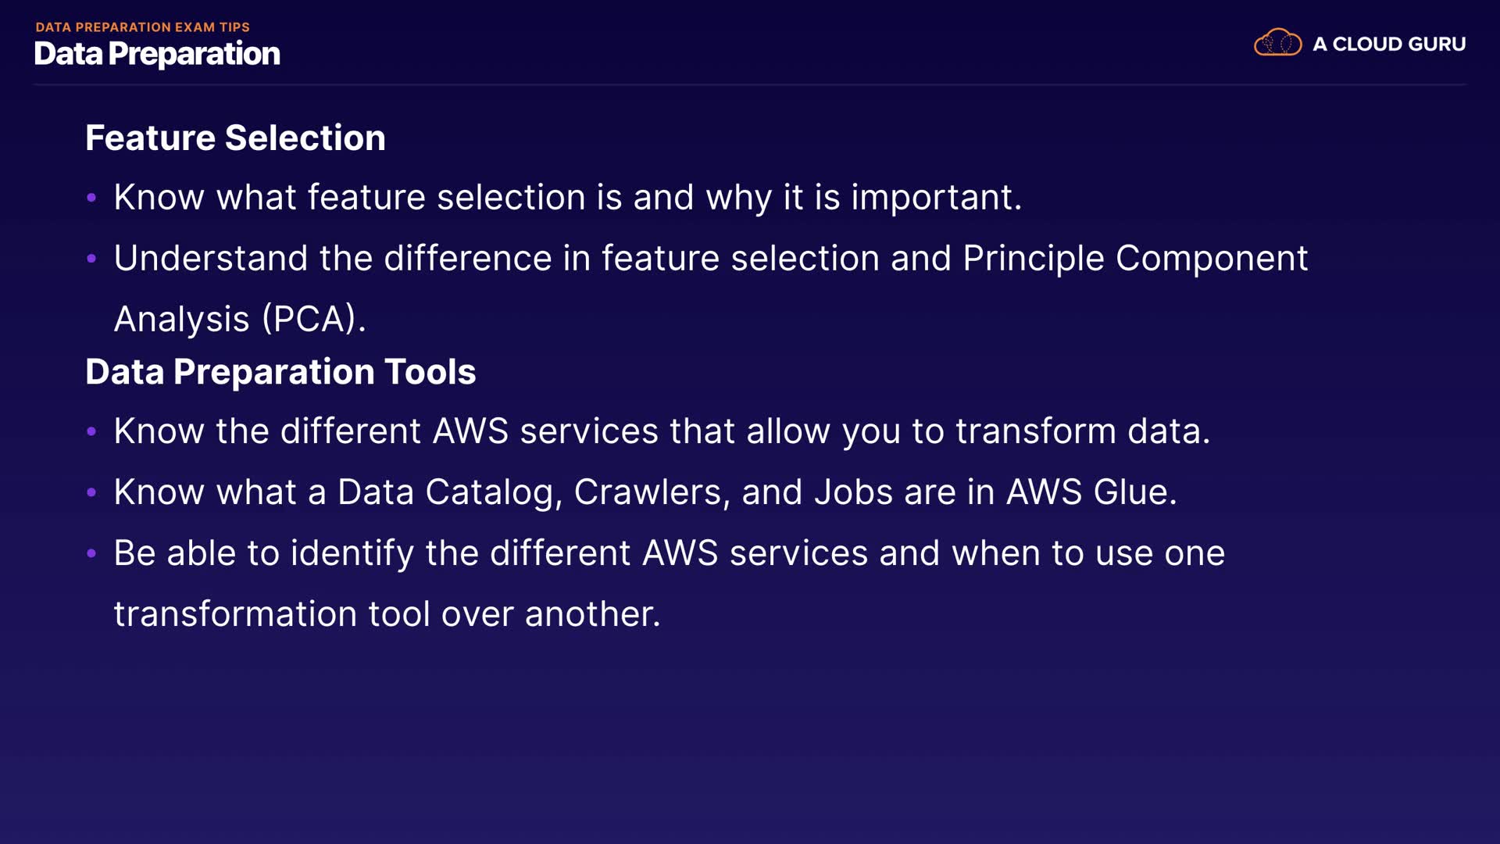Viewport: 1500px width, 844px height.
Task: Click the text "transform data" in the AWS services bullet
Action: click(x=1082, y=431)
